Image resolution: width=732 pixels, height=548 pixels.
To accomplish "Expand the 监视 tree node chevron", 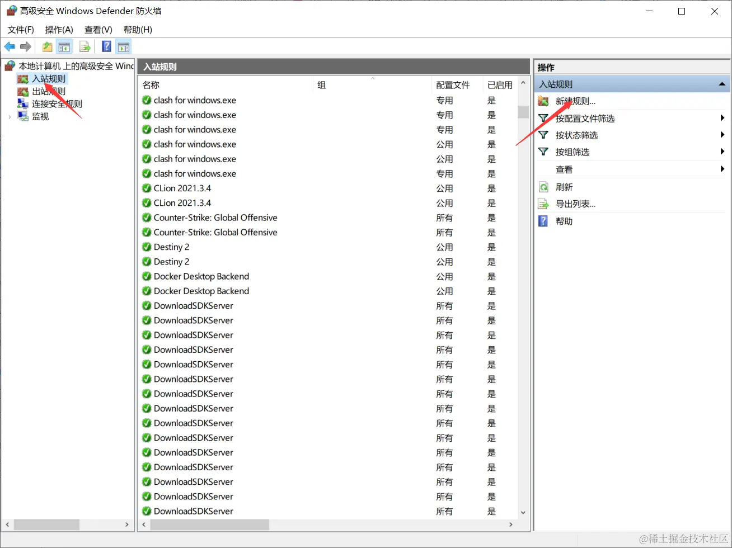I will pos(10,117).
